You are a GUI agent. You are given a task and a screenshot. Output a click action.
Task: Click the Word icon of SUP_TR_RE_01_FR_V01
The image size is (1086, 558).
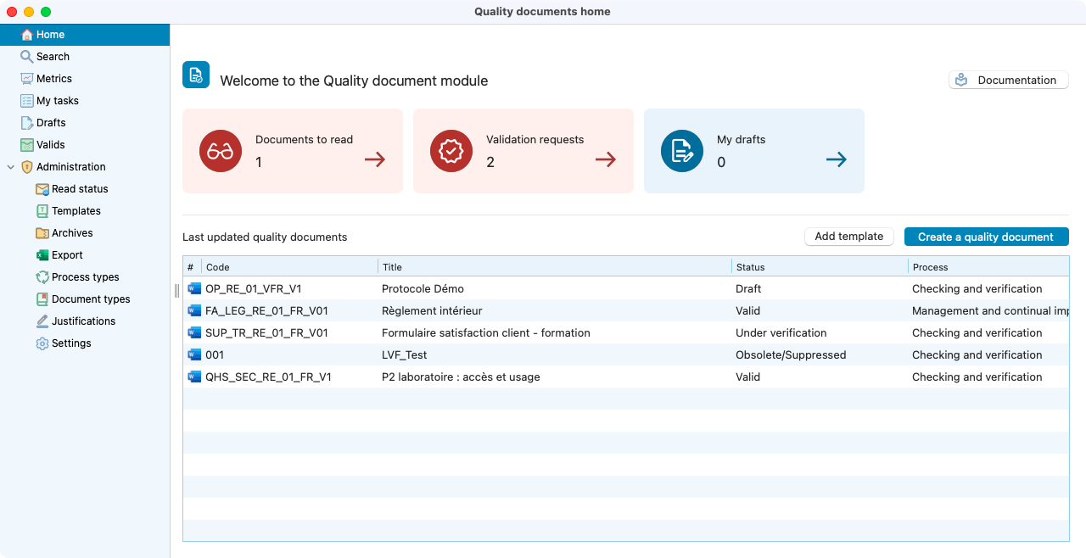click(194, 332)
